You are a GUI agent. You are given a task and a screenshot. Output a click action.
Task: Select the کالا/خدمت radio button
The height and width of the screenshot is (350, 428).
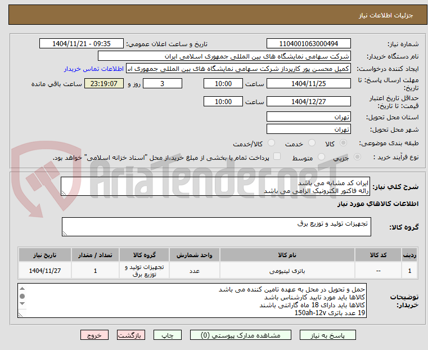tap(271, 143)
